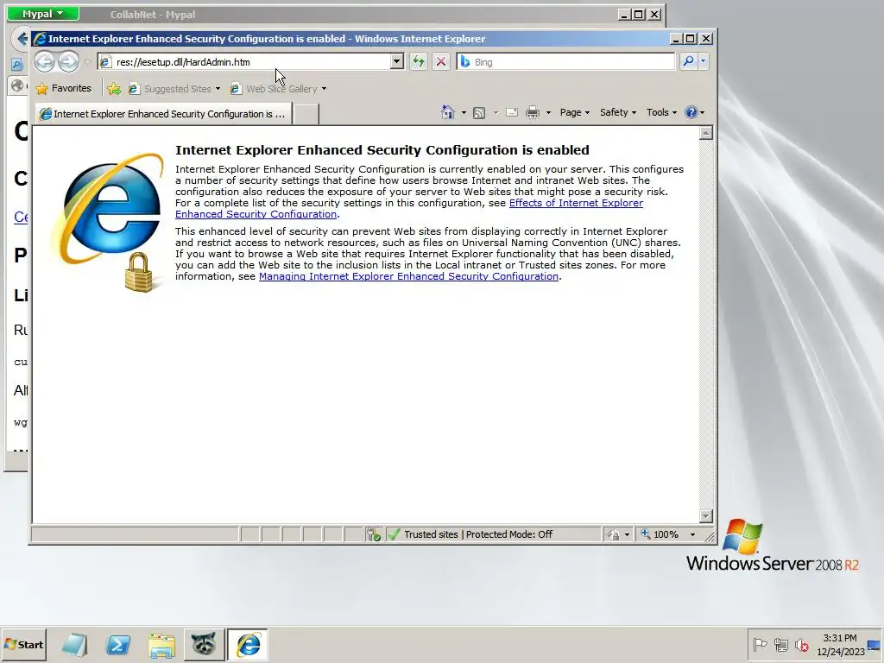The width and height of the screenshot is (884, 663).
Task: Open the Tools menu
Action: click(x=661, y=112)
